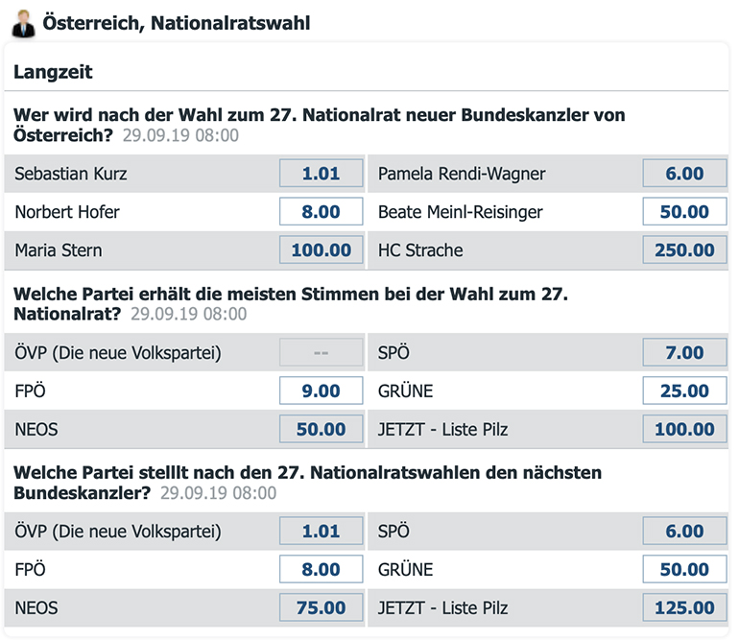Click the Langzeit section header
The image size is (739, 640).
tap(53, 72)
